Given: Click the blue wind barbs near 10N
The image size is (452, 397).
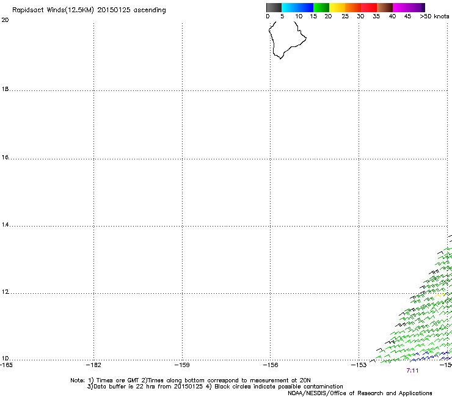Looking at the screenshot, I should [x=431, y=356].
